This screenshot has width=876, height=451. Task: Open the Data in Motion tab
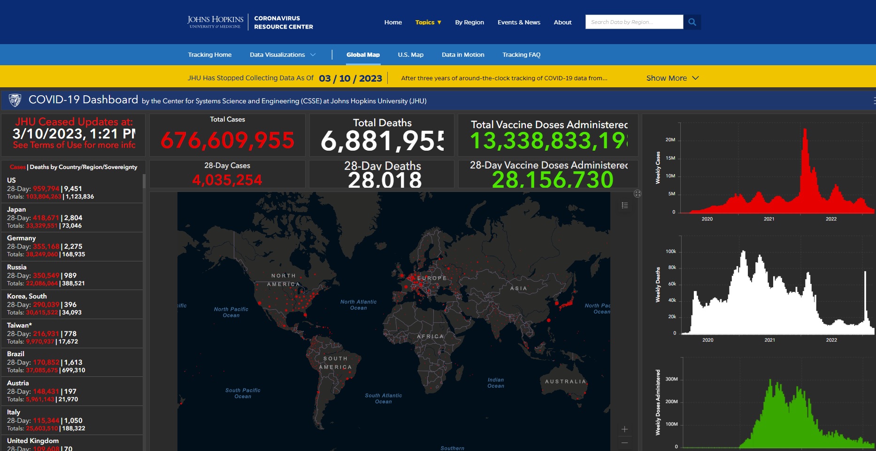462,55
